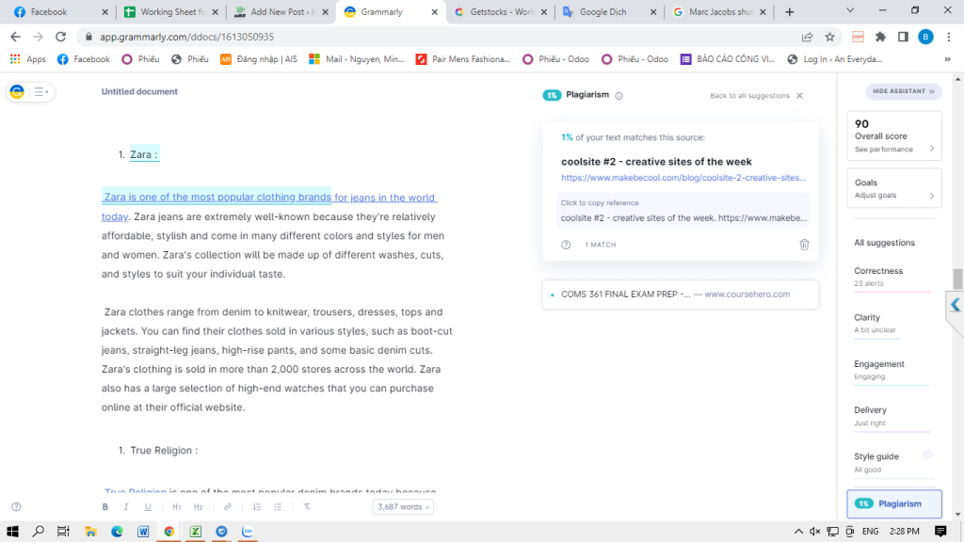Expand the COMS 361 FINAL EXAM PREP match
The image size is (964, 542).
coord(680,295)
